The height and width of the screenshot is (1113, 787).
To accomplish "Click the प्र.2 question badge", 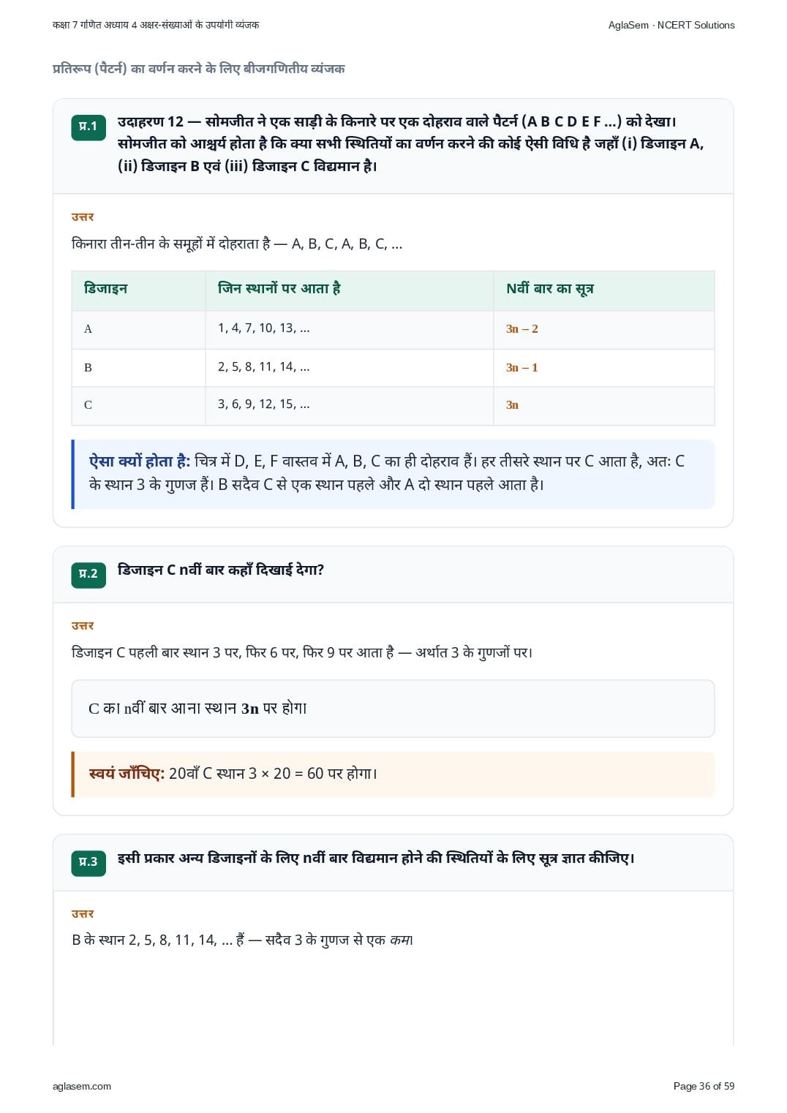I will pyautogui.click(x=89, y=574).
